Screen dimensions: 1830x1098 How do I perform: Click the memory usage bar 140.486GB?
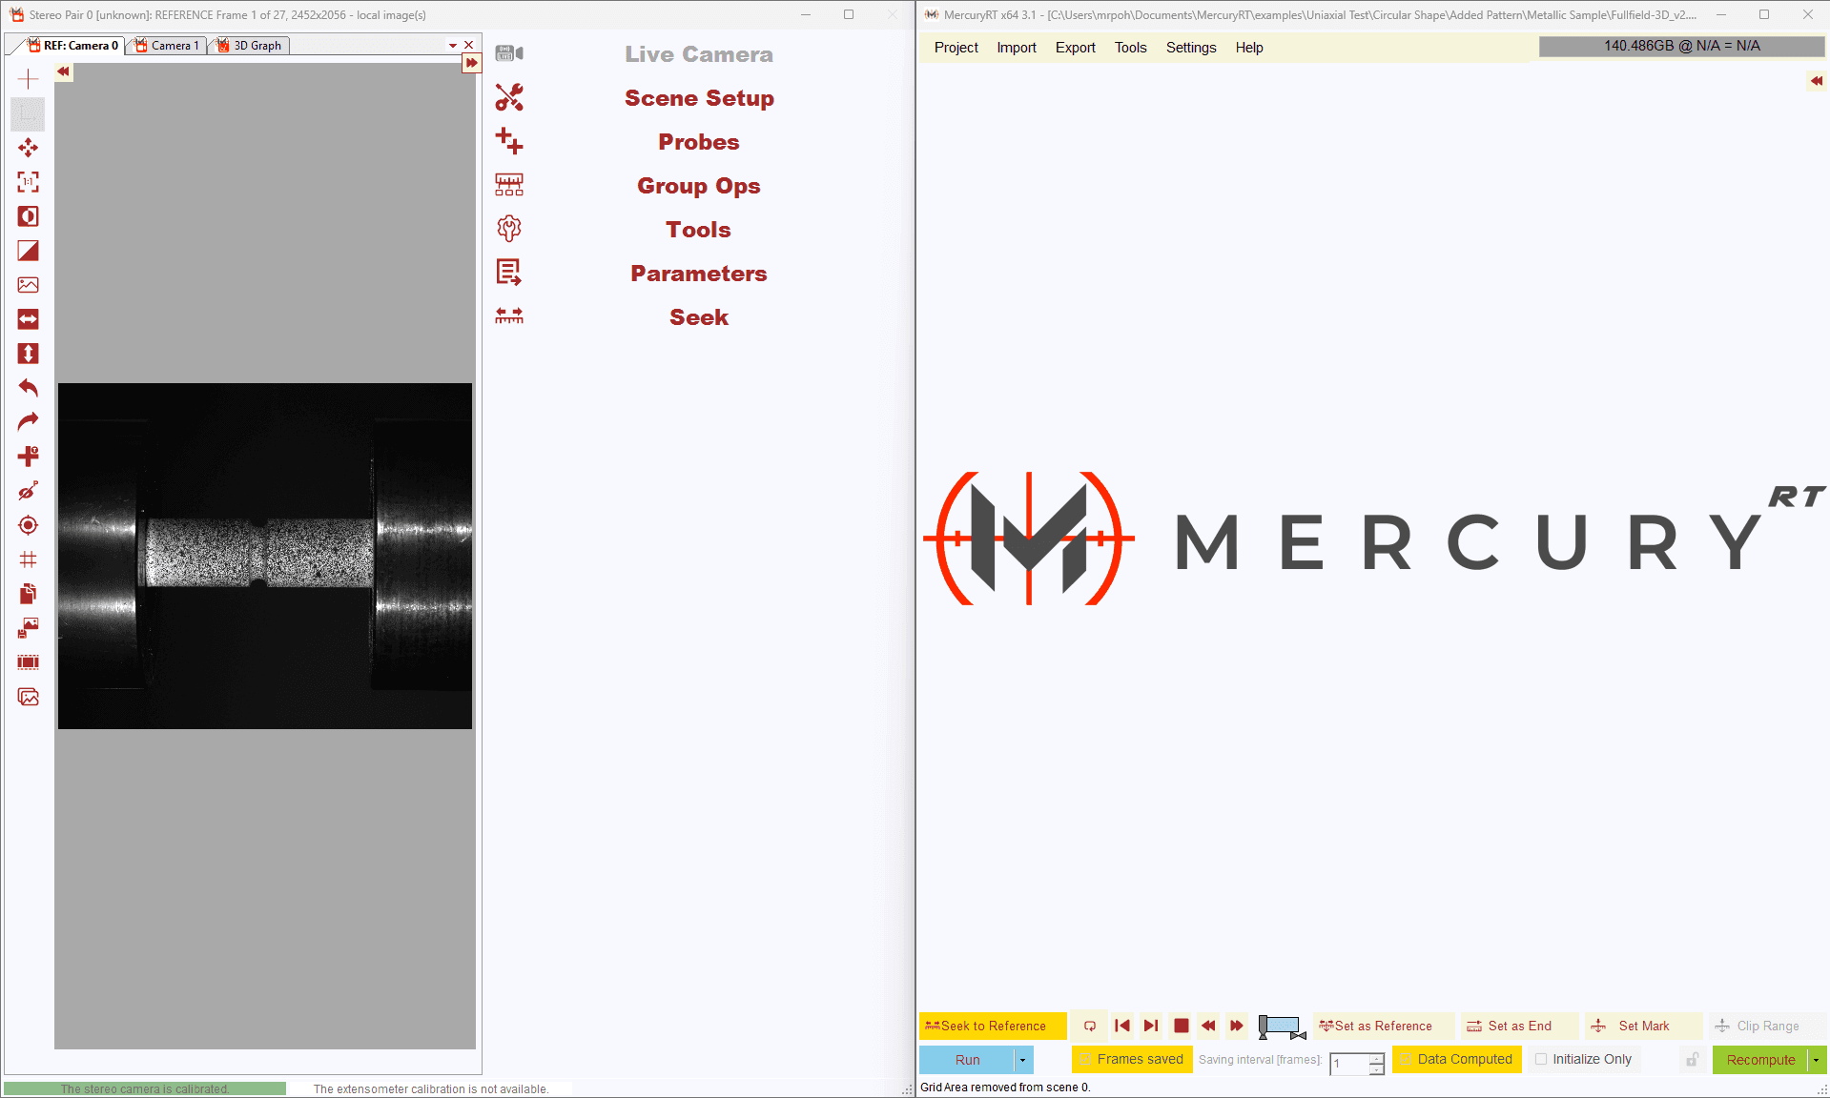(x=1681, y=46)
